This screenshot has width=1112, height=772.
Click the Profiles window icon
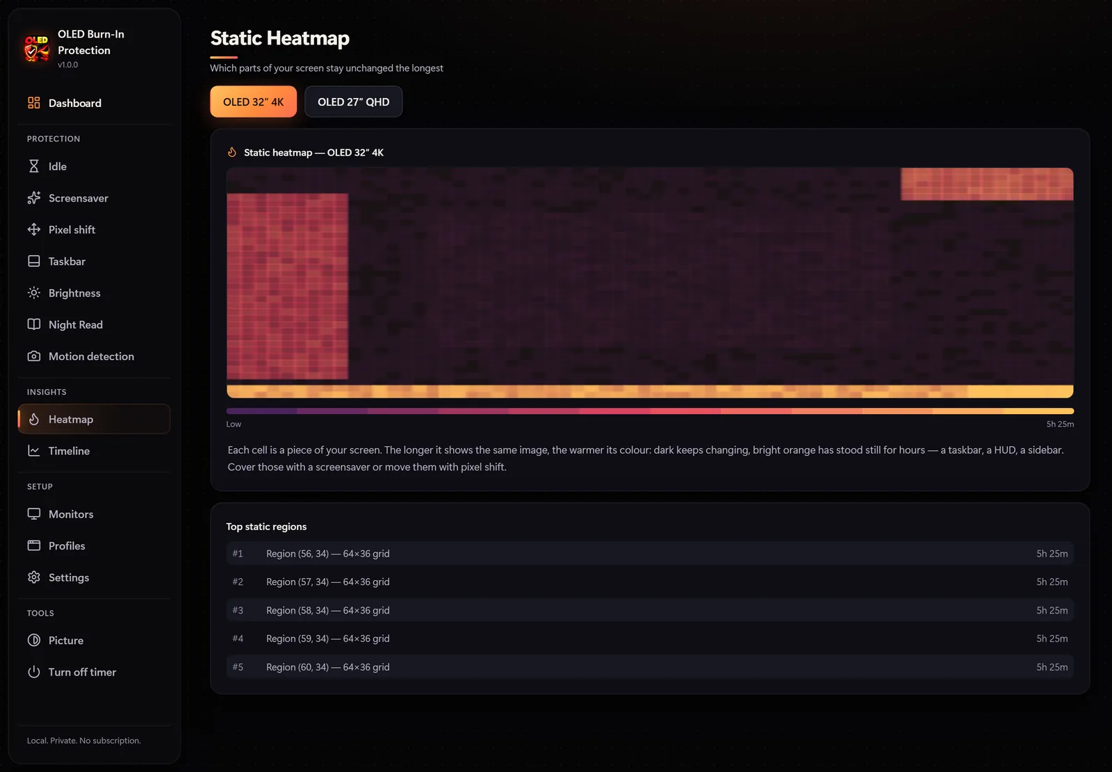pos(34,545)
